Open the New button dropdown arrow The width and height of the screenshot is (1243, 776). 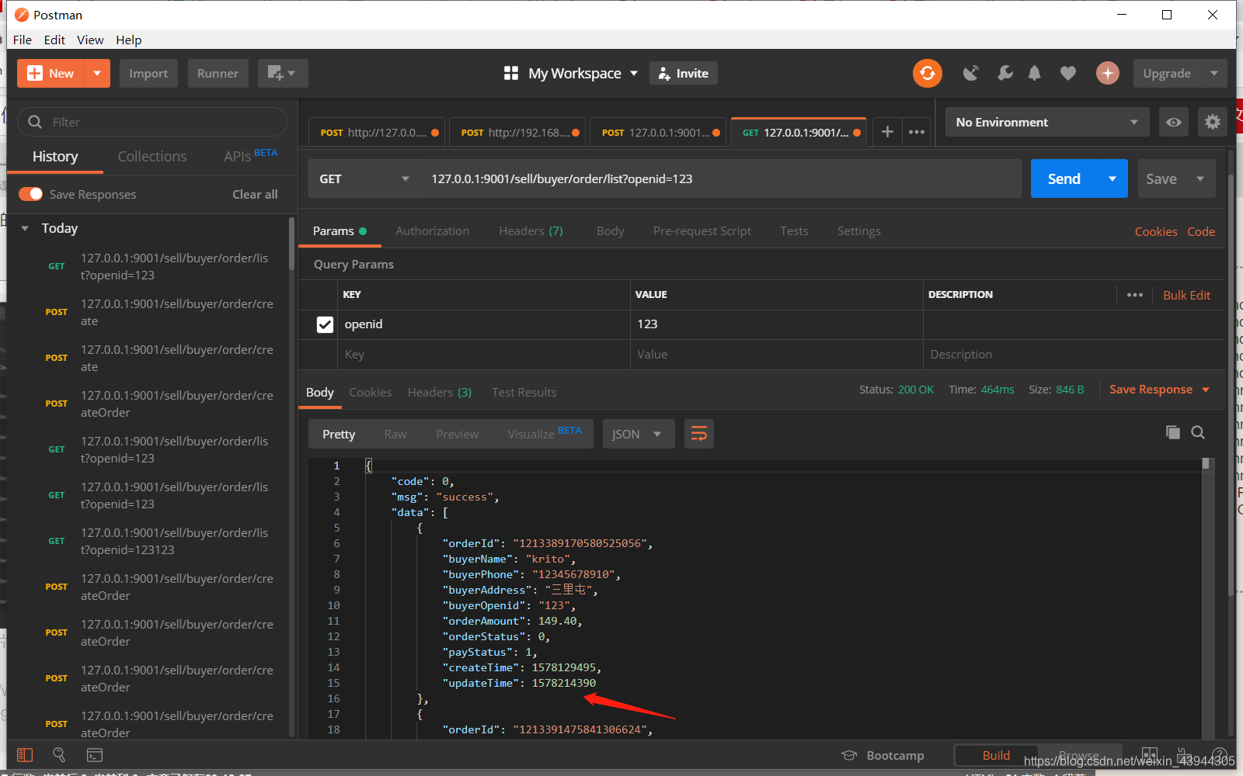click(x=97, y=73)
